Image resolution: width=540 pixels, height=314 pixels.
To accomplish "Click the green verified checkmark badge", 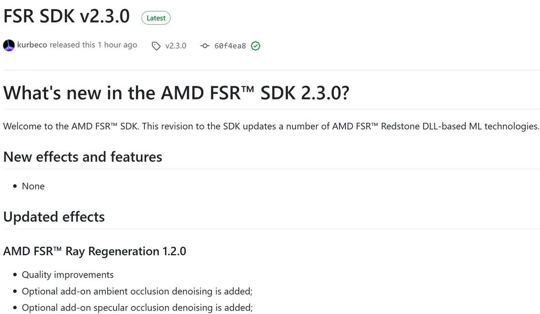I will coord(256,46).
